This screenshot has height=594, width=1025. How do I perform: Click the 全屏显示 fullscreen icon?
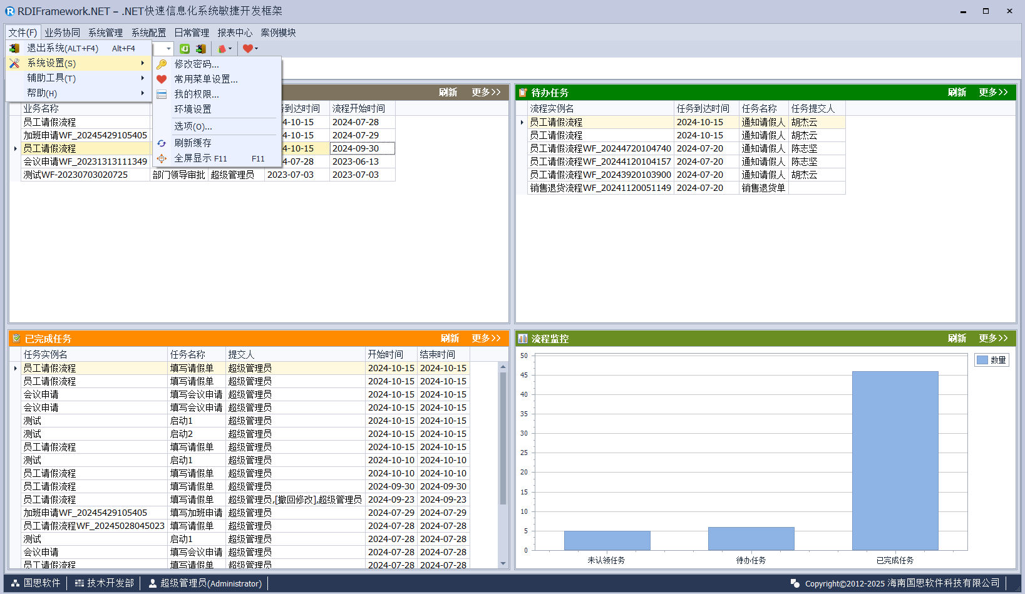[162, 158]
